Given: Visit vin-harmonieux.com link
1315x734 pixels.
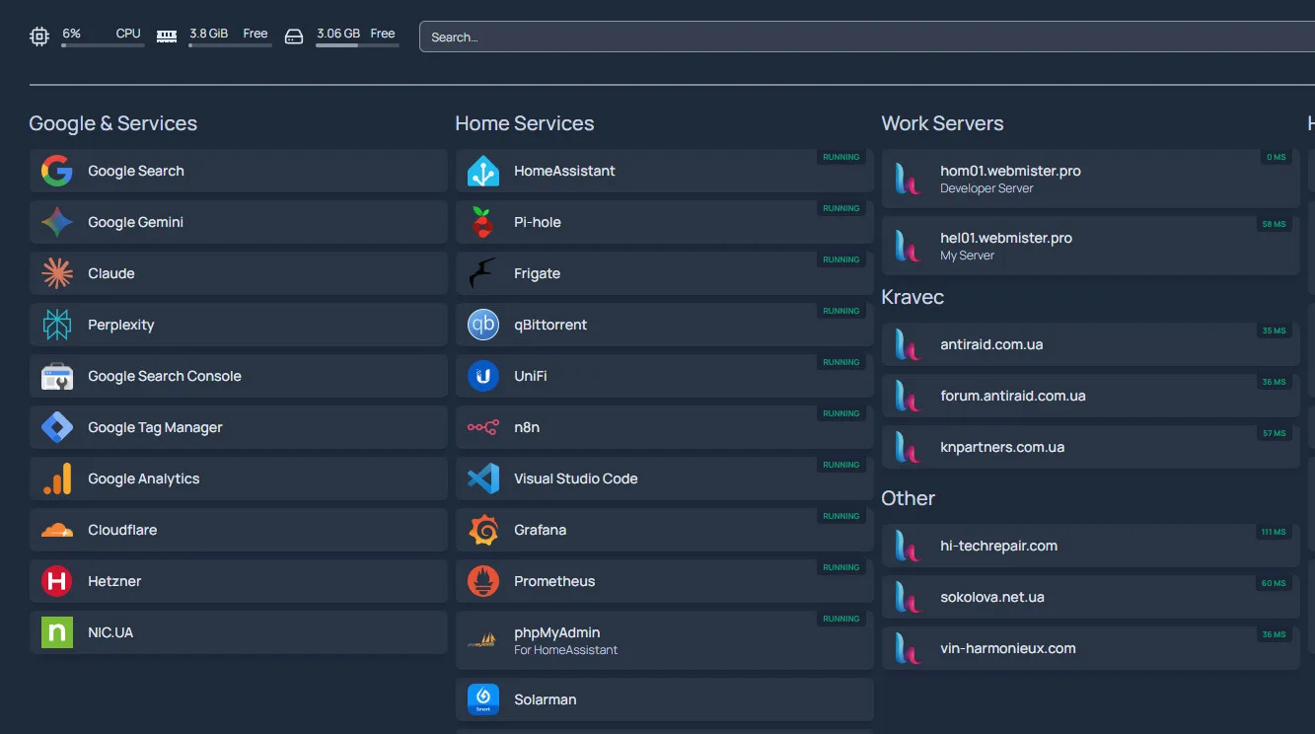Looking at the screenshot, I should pyautogui.click(x=1091, y=648).
